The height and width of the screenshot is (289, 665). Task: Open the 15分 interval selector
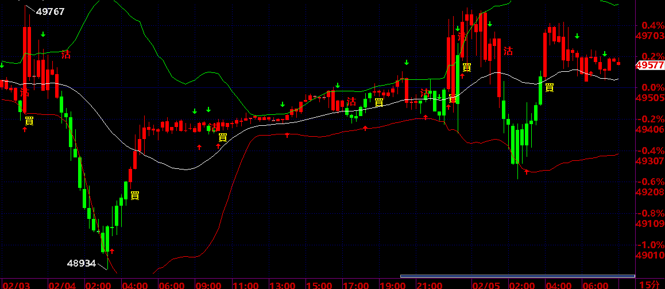[649, 284]
